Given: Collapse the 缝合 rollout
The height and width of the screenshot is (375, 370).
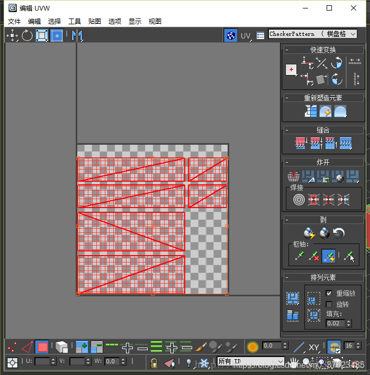Looking at the screenshot, I should (323, 130).
